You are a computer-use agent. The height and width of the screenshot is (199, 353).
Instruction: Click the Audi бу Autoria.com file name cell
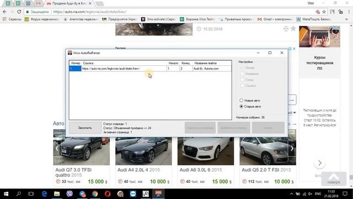(x=212, y=69)
